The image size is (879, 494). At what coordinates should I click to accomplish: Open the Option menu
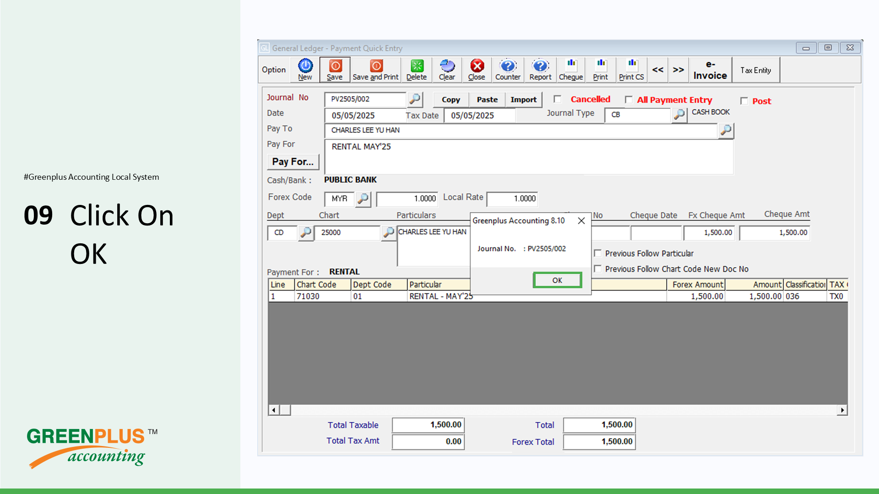click(x=274, y=70)
